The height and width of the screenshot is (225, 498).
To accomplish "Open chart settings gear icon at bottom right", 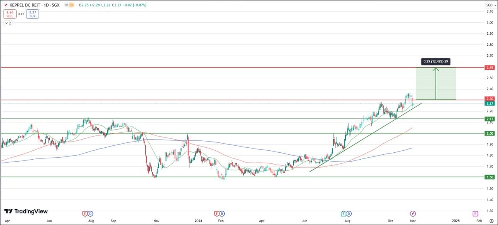I will tap(491, 221).
